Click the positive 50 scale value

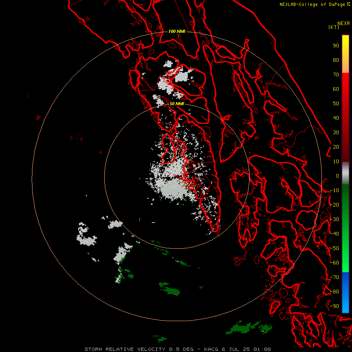click(336, 104)
